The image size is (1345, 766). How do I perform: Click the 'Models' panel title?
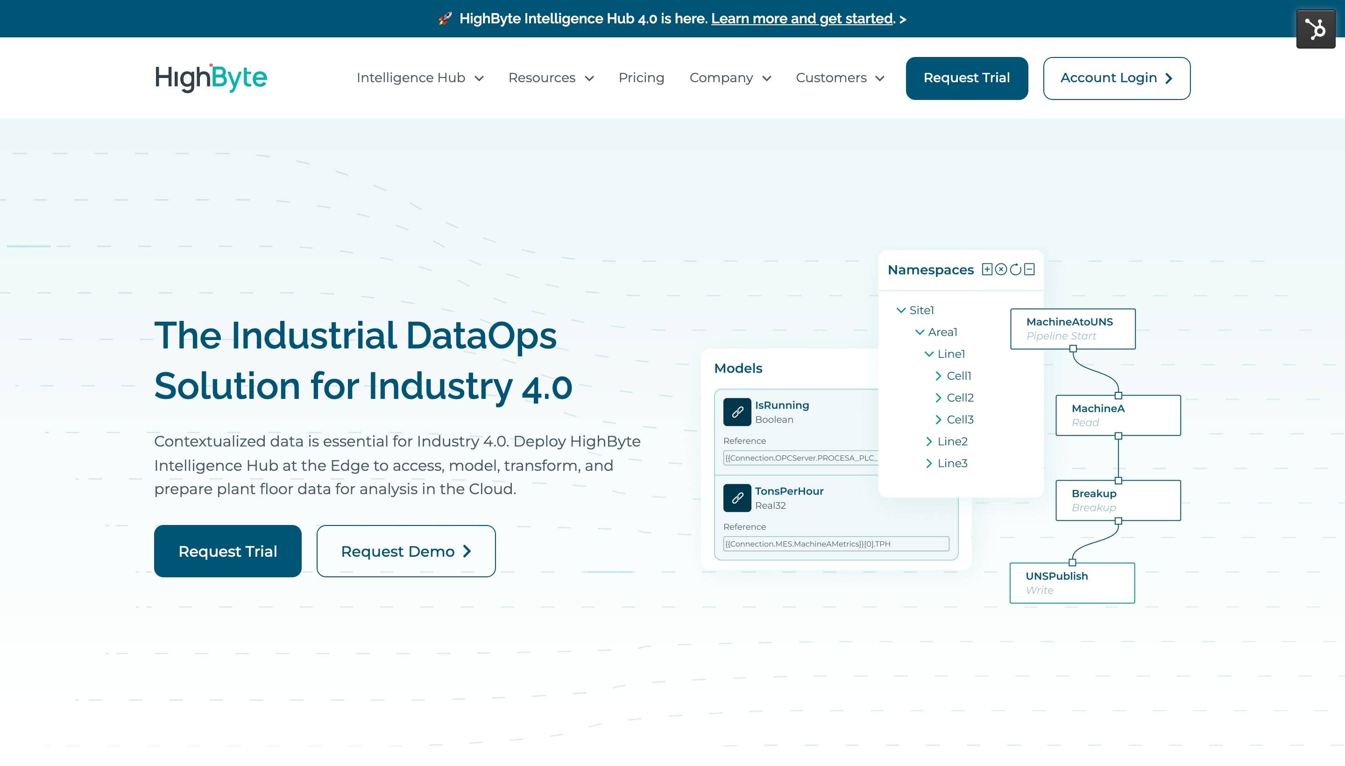point(738,368)
